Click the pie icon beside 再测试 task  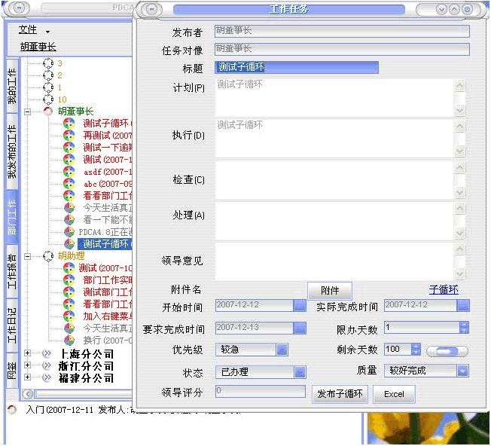(x=69, y=135)
